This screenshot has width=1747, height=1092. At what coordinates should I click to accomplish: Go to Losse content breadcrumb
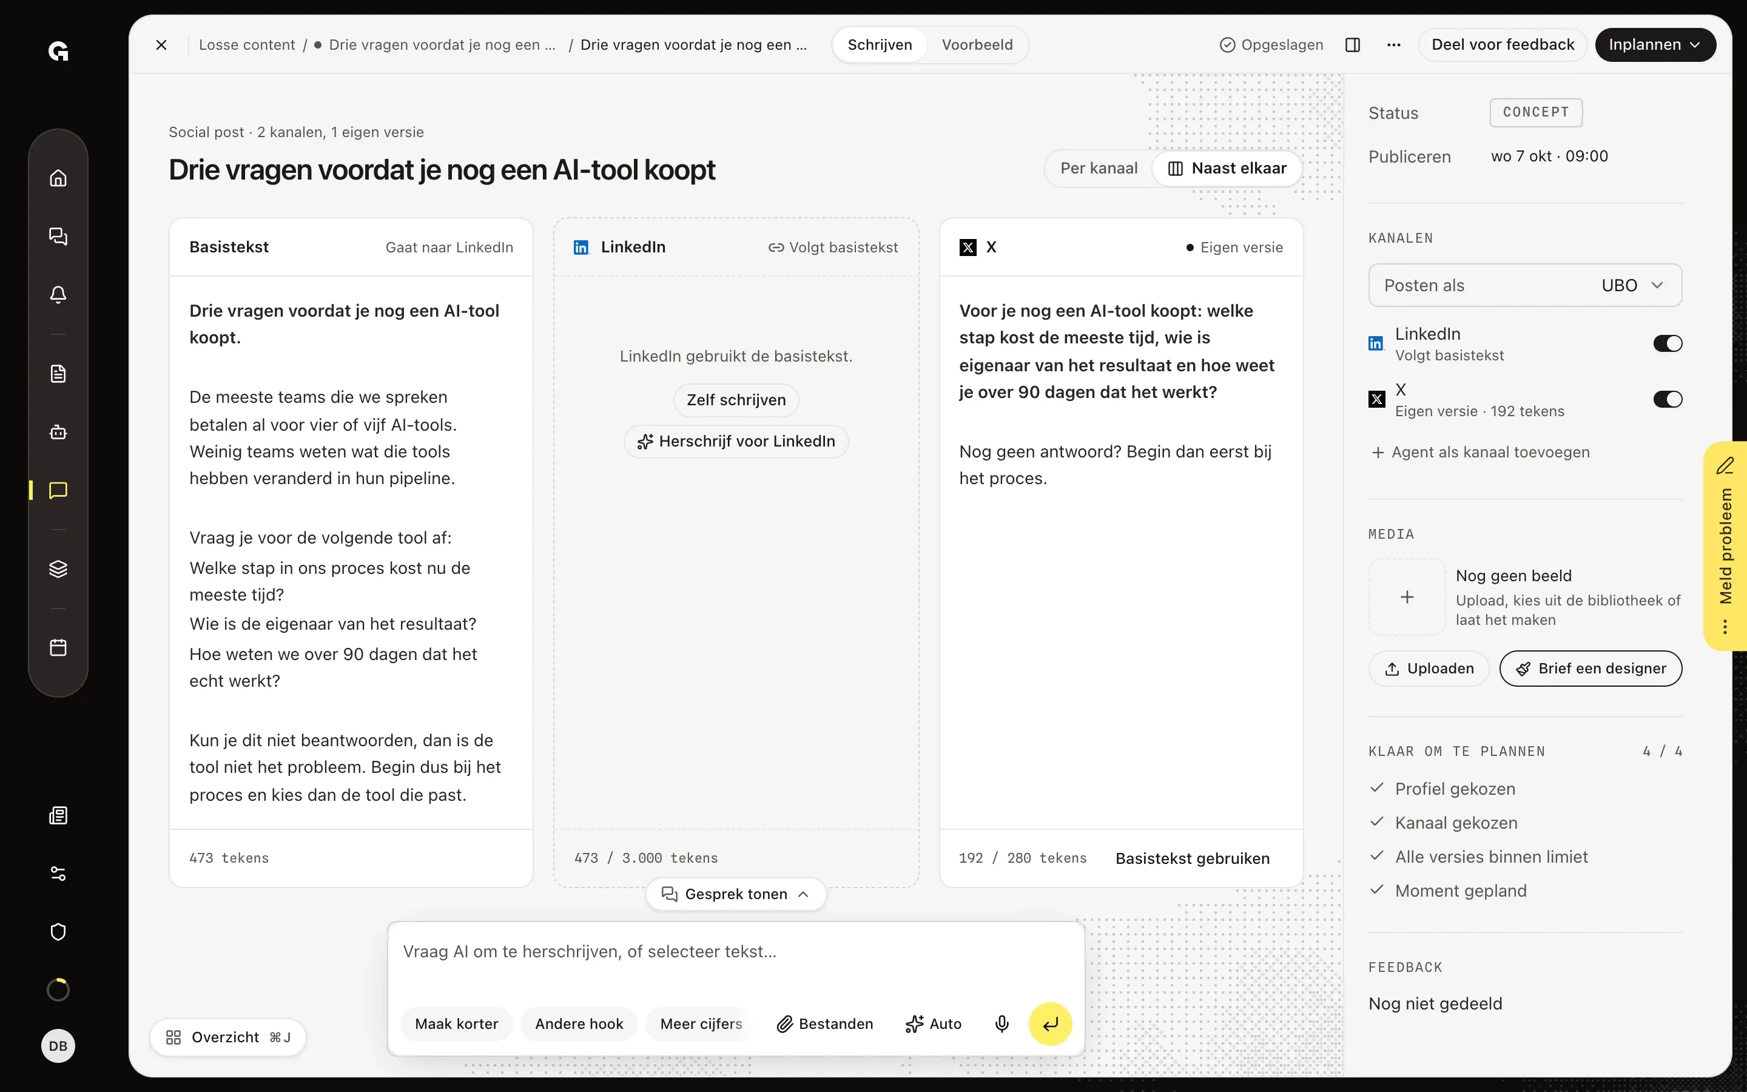click(247, 45)
